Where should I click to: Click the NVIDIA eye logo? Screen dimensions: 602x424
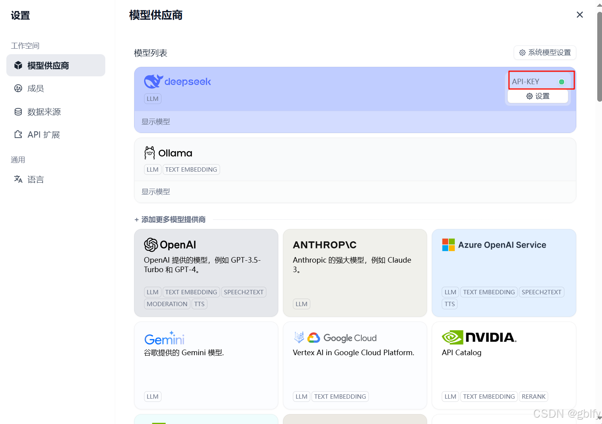[452, 337]
